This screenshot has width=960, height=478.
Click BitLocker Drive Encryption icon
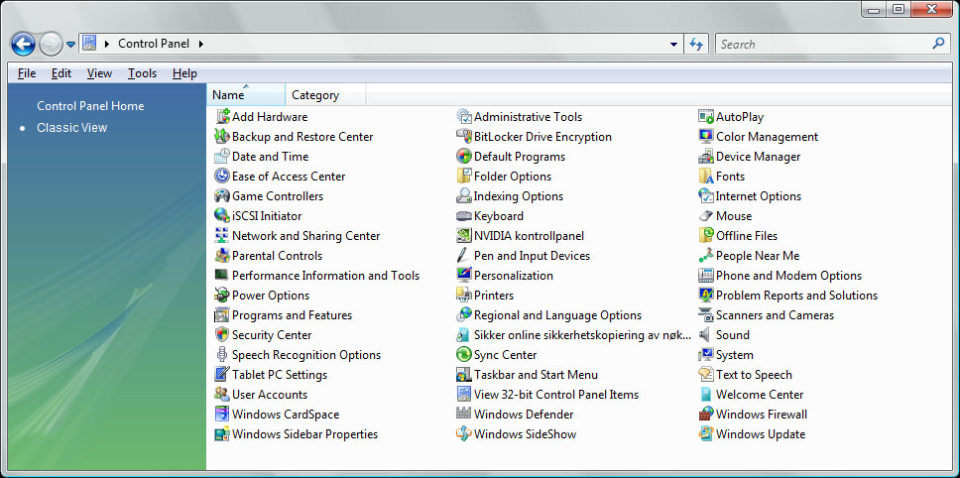[464, 137]
